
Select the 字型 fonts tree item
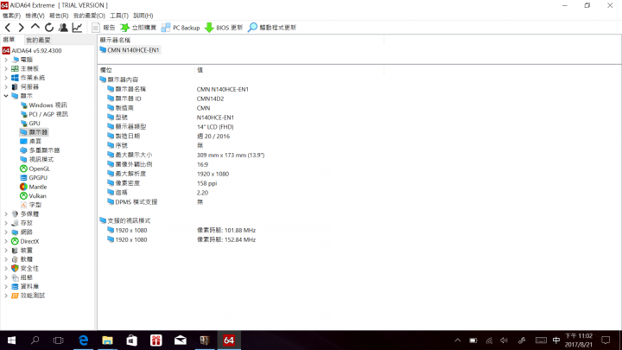click(35, 205)
